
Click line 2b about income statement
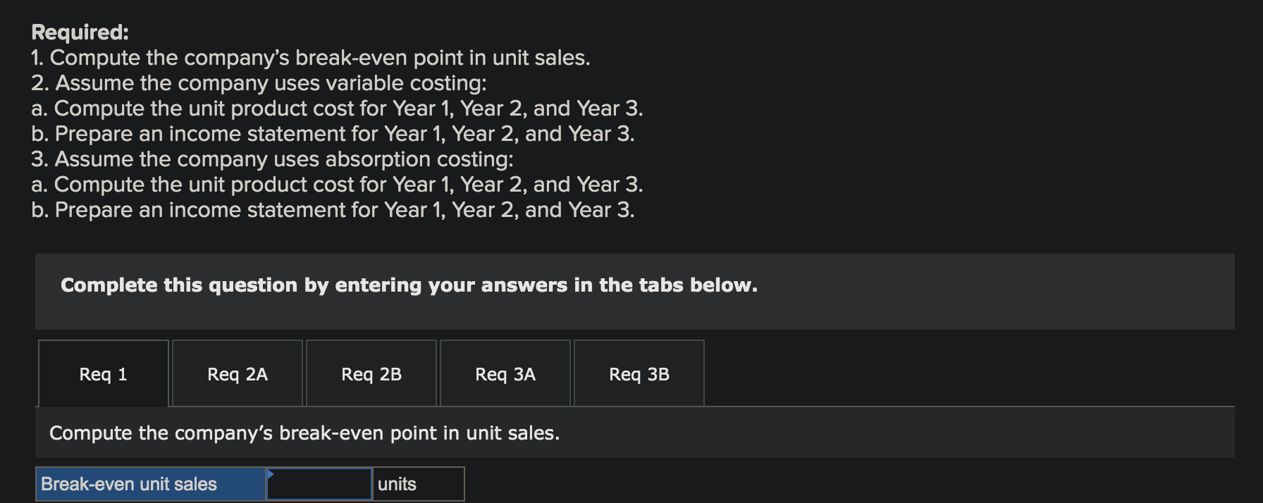(x=333, y=134)
